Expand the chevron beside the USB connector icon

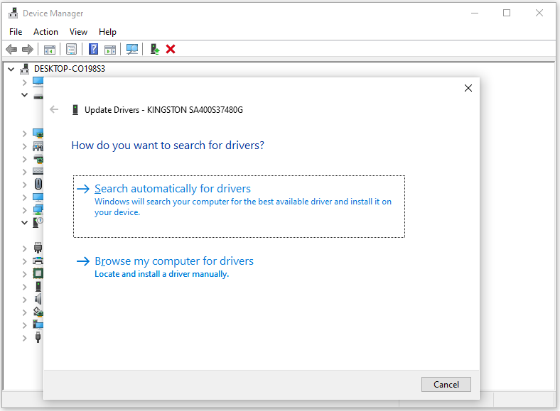pyautogui.click(x=24, y=338)
